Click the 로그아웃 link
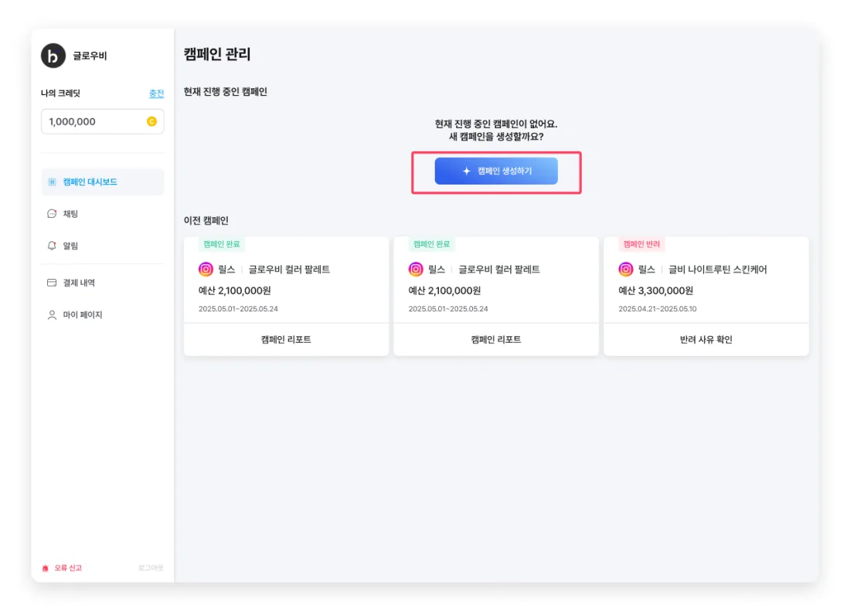 (151, 569)
